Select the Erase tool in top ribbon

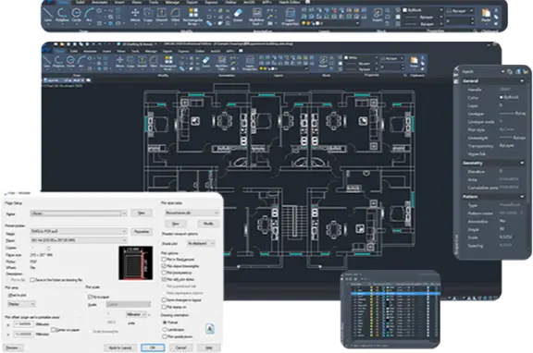(238, 15)
